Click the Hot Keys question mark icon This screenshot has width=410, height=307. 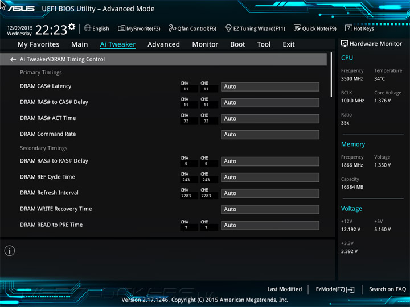tap(348, 28)
